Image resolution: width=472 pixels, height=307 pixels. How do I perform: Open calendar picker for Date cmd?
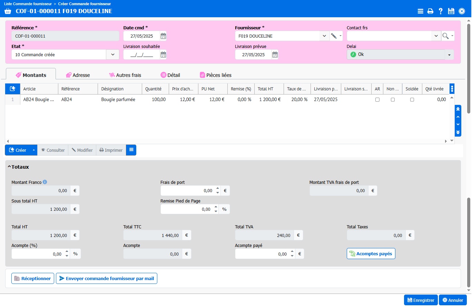tap(163, 36)
